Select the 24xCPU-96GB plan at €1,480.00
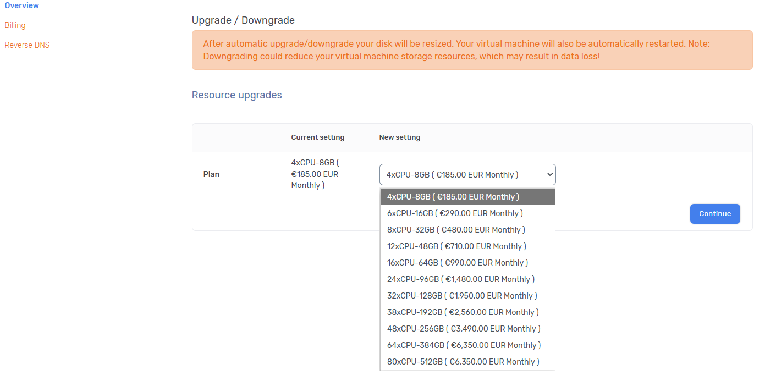This screenshot has height=381, width=765. coord(461,279)
